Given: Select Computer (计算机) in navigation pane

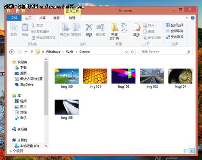Looking at the screenshot, I should 19,140.
